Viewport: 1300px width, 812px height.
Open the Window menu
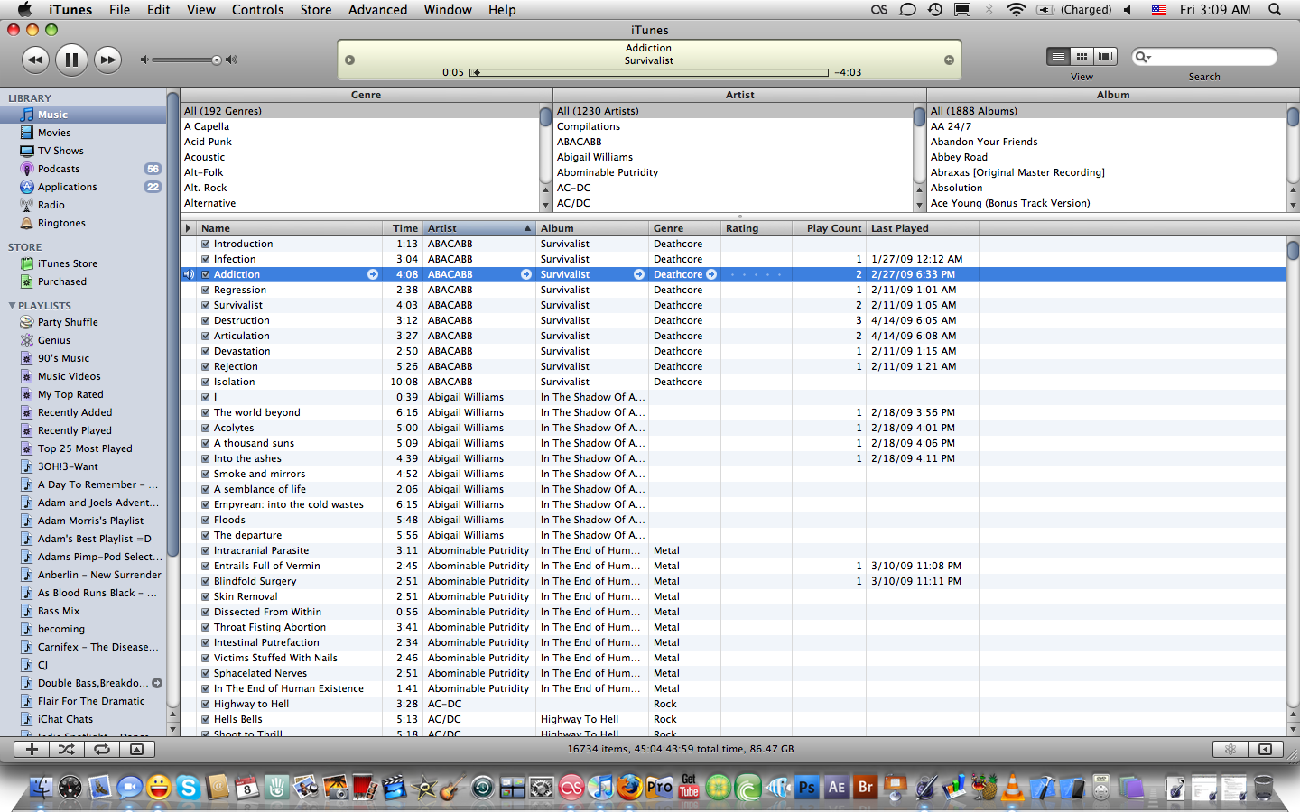point(448,9)
